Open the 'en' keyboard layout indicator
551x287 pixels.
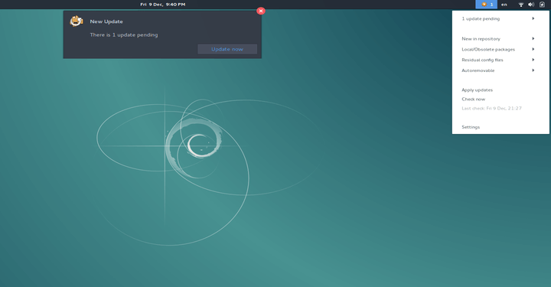[x=504, y=5]
